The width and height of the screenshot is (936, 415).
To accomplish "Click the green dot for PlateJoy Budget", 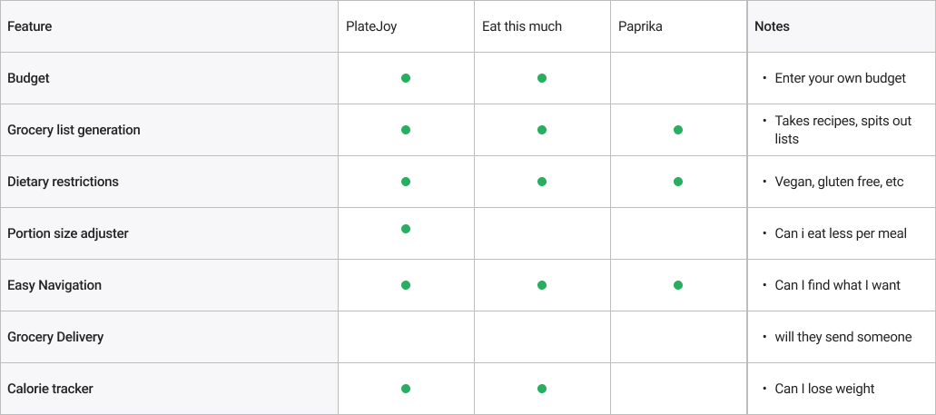I will tap(406, 78).
